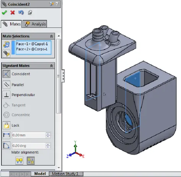Screen dimensions: 181x177
Task: Select Face<1>@Capot-1 in the selection list
Action: [32, 44]
